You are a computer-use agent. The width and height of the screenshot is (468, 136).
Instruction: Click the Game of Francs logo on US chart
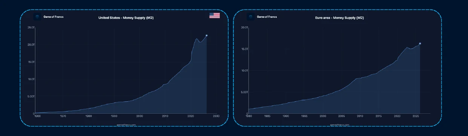37,17
